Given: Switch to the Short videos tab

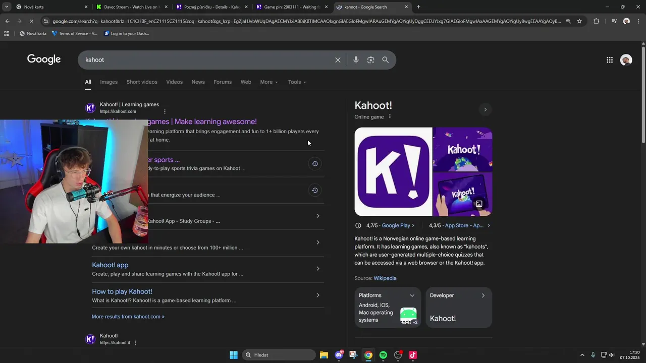Looking at the screenshot, I should (x=142, y=82).
